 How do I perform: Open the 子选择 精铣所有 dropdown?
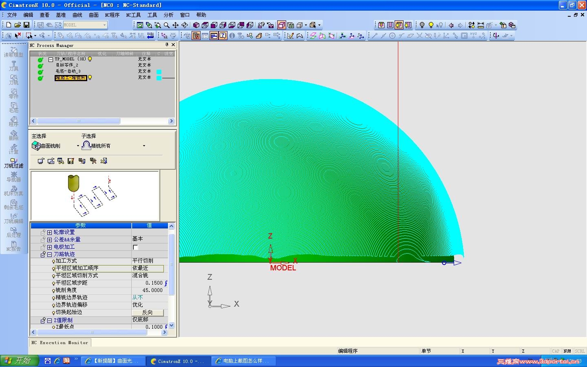pos(144,146)
